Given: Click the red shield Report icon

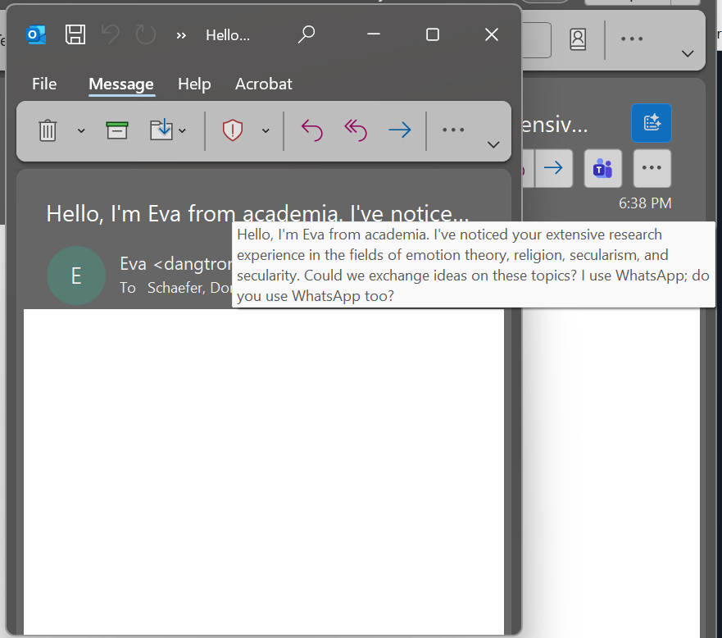Looking at the screenshot, I should tap(234, 130).
